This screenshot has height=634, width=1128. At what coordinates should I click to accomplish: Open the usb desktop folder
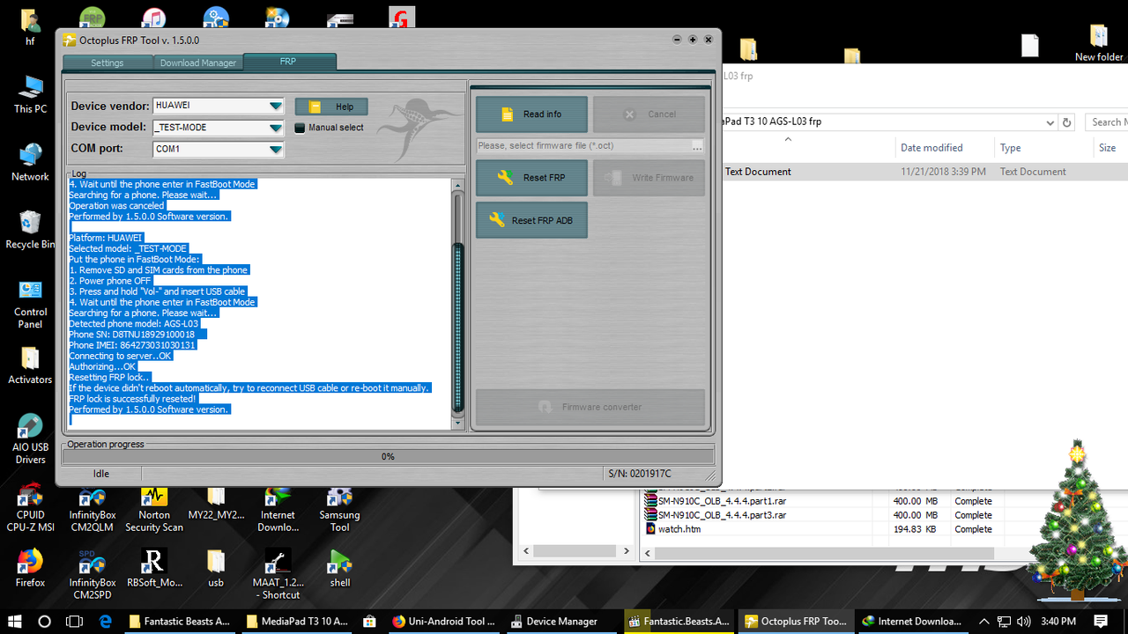(216, 568)
